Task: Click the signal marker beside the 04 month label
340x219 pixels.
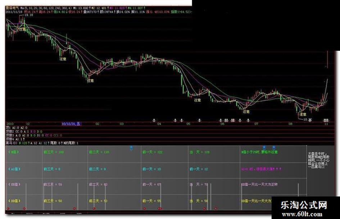Action: pos(154,120)
